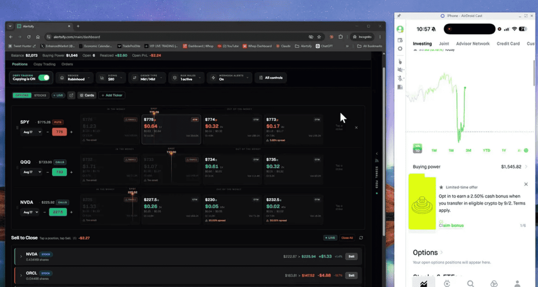Bookmark this page with star icon
The height and width of the screenshot is (287, 538).
(x=319, y=37)
